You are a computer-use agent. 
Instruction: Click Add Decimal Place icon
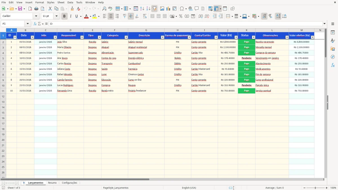coord(201,16)
